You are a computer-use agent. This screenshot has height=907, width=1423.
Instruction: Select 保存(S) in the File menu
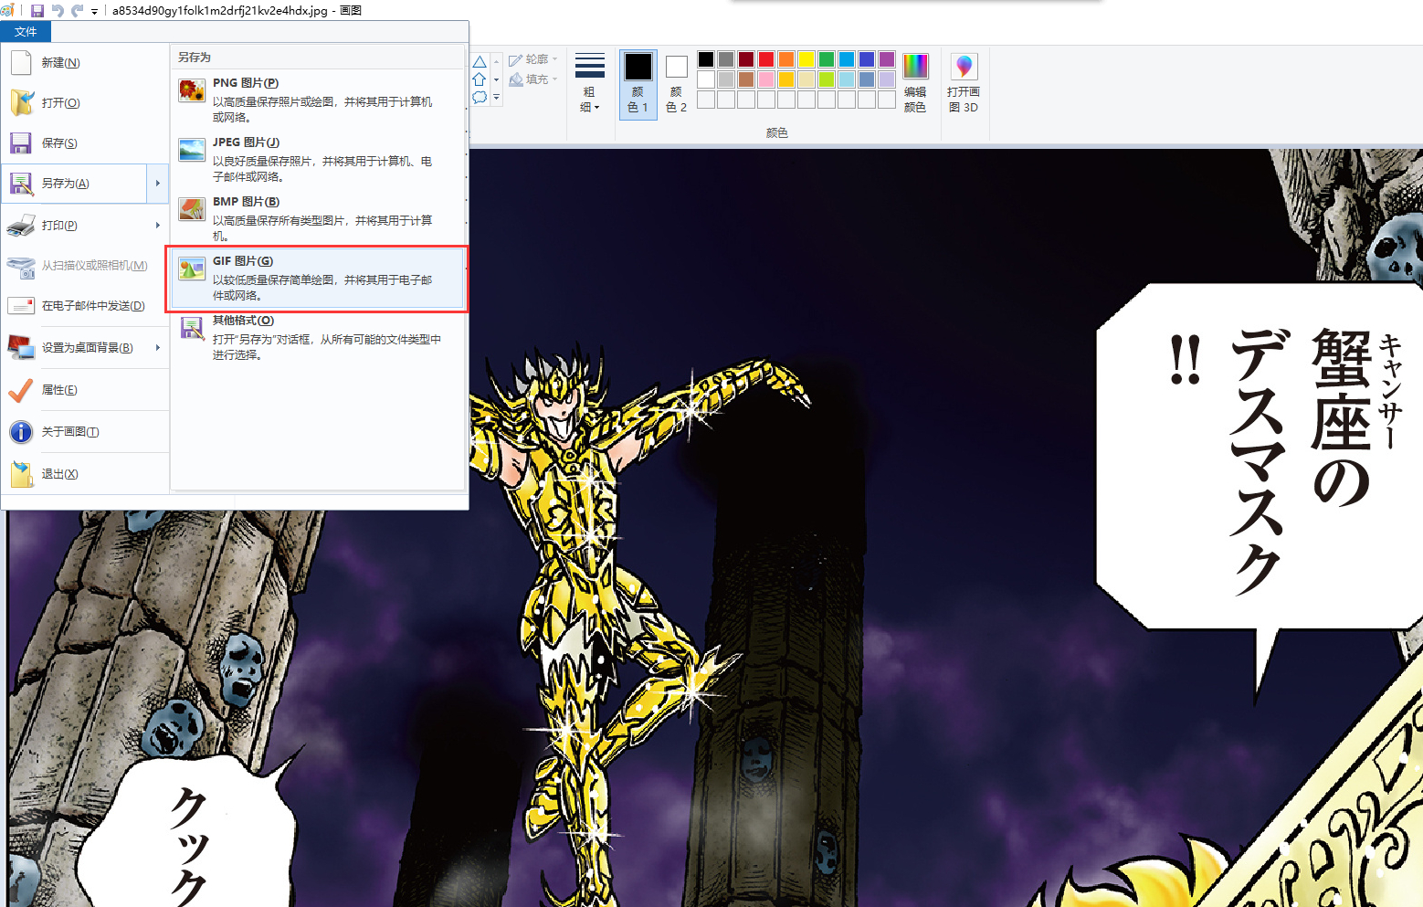pyautogui.click(x=87, y=143)
